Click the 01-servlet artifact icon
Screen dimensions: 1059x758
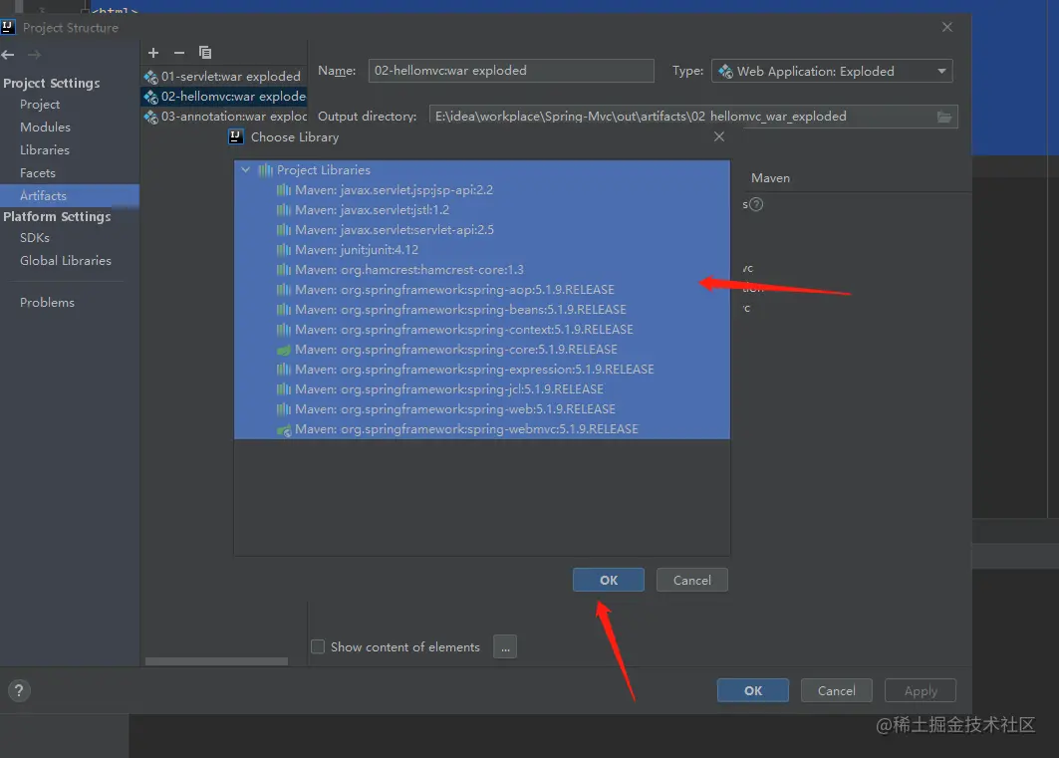coord(150,77)
